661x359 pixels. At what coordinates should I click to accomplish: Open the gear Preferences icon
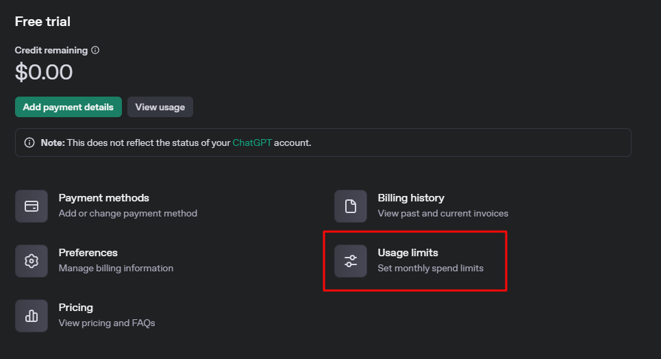32,261
